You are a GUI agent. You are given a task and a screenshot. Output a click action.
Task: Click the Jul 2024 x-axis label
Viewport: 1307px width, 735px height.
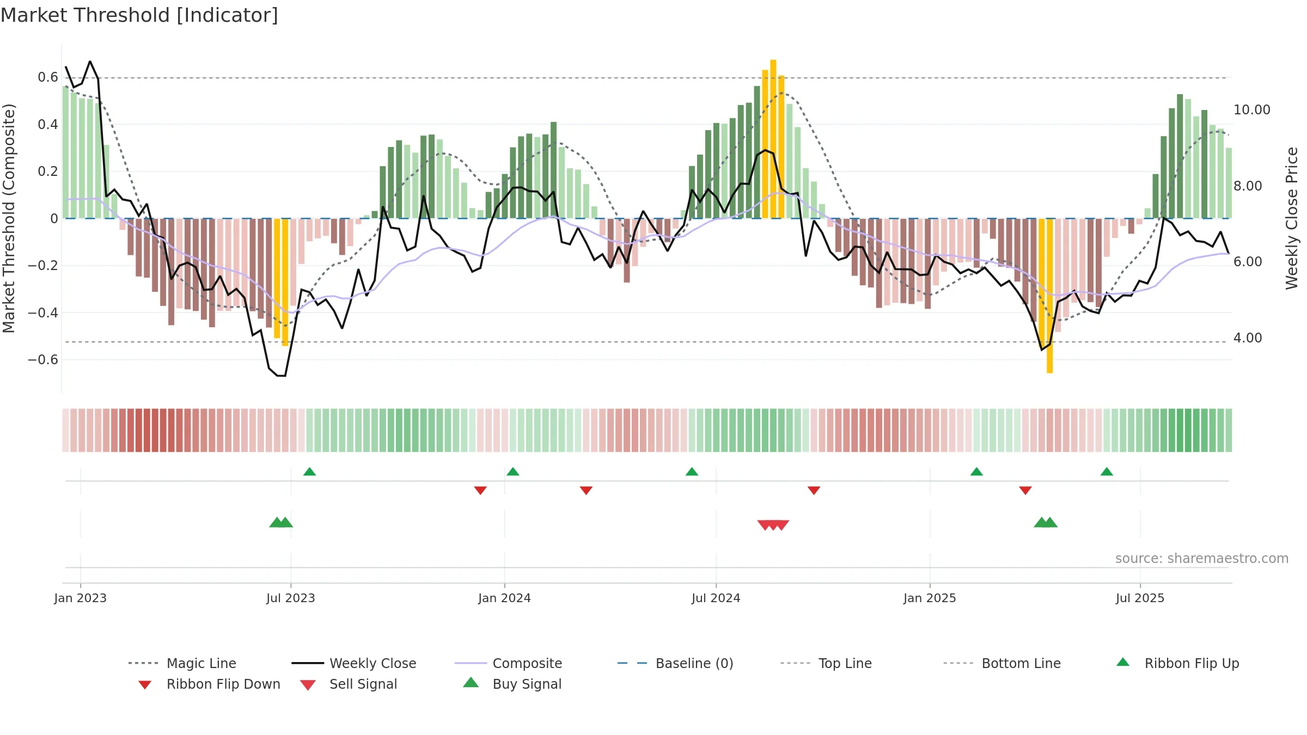pyautogui.click(x=716, y=598)
